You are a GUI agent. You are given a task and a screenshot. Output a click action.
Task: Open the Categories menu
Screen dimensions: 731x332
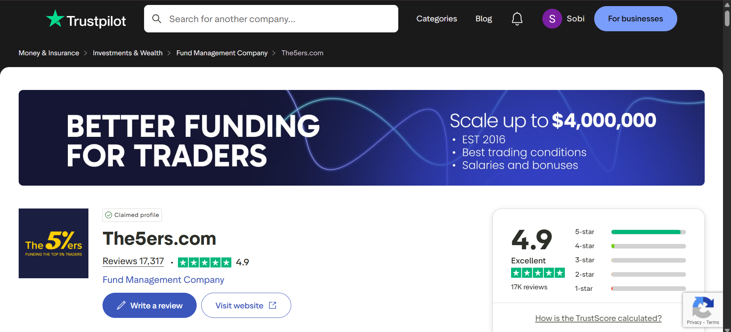tap(436, 18)
